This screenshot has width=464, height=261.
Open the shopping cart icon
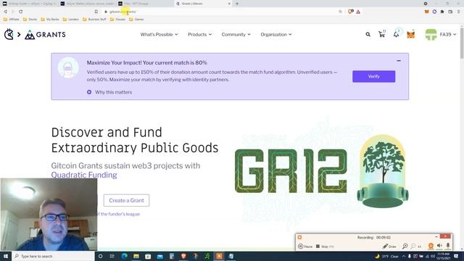(382, 34)
